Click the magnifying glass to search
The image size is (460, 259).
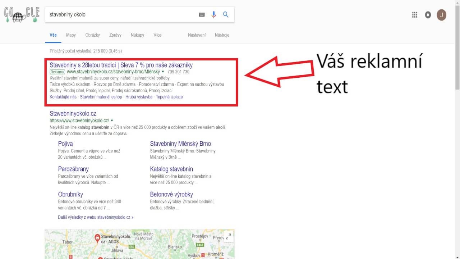pos(226,14)
